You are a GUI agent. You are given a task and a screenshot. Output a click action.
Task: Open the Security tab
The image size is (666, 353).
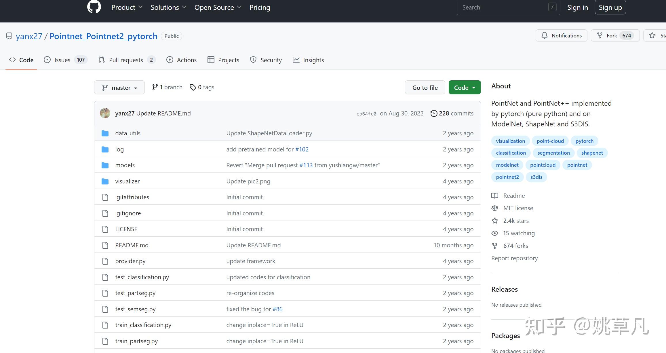point(266,60)
